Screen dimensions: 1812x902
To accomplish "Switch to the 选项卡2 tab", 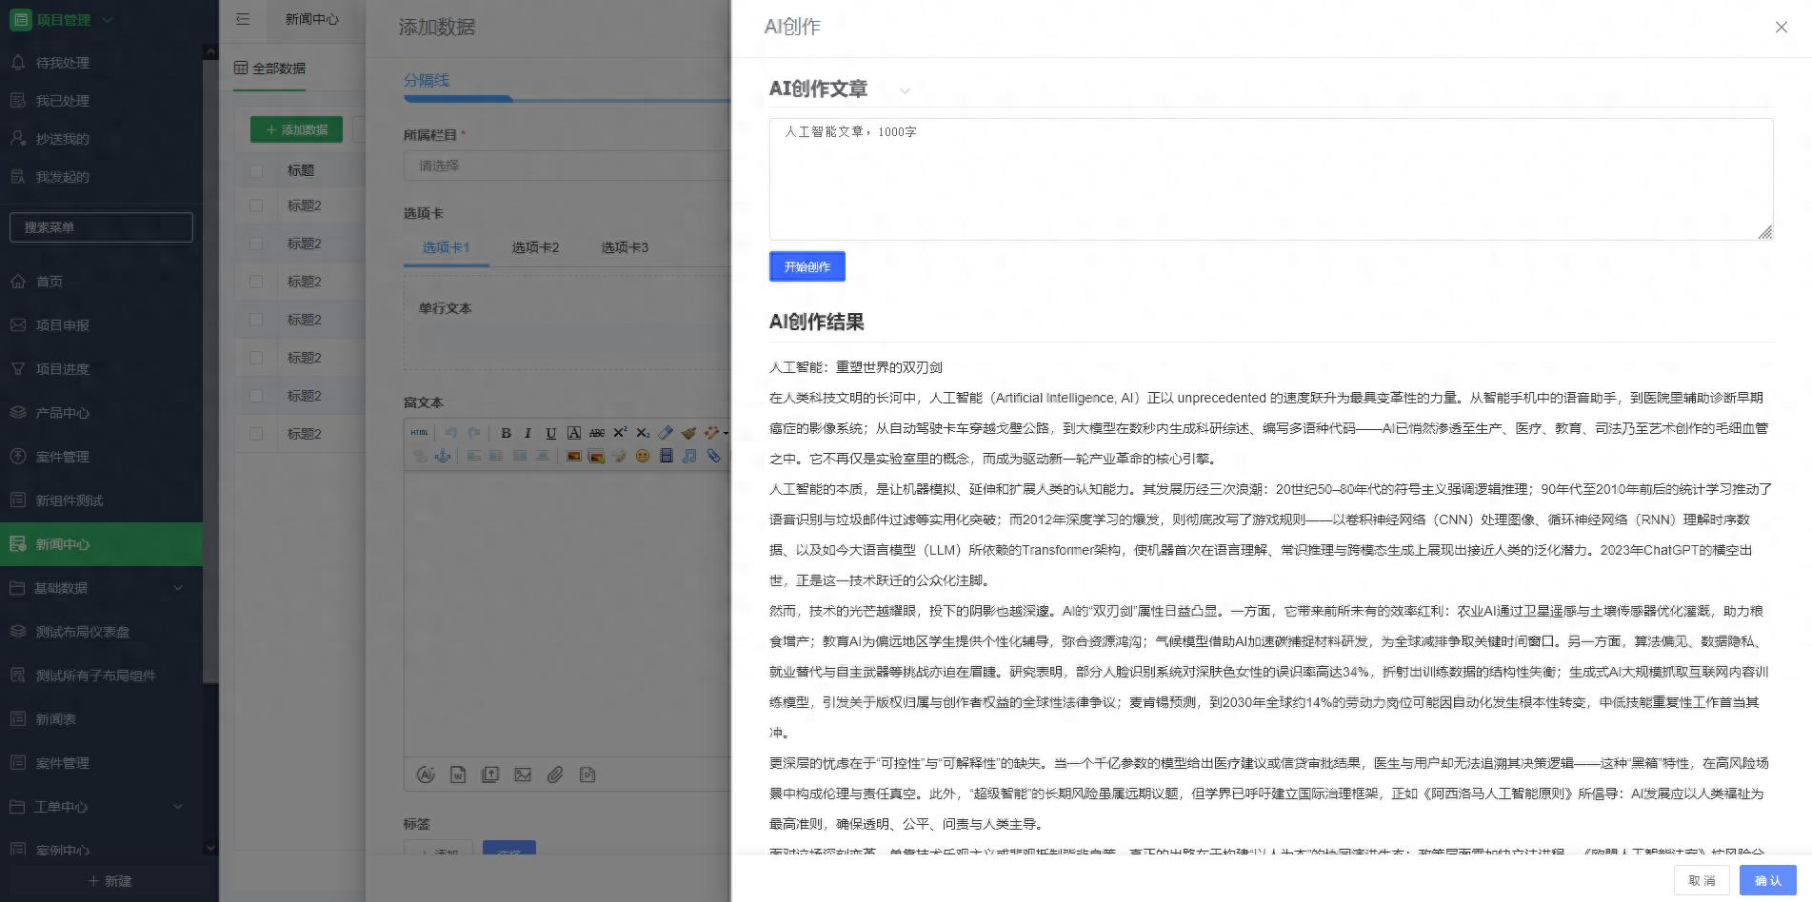I will click(x=536, y=247).
